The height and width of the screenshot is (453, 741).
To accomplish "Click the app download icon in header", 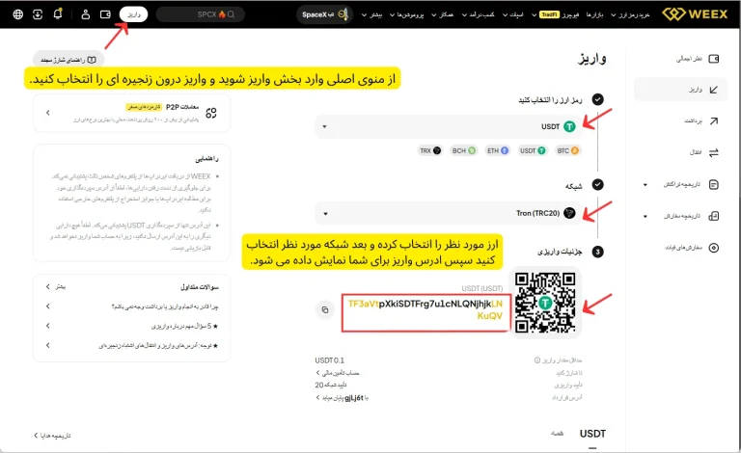I will tap(38, 14).
